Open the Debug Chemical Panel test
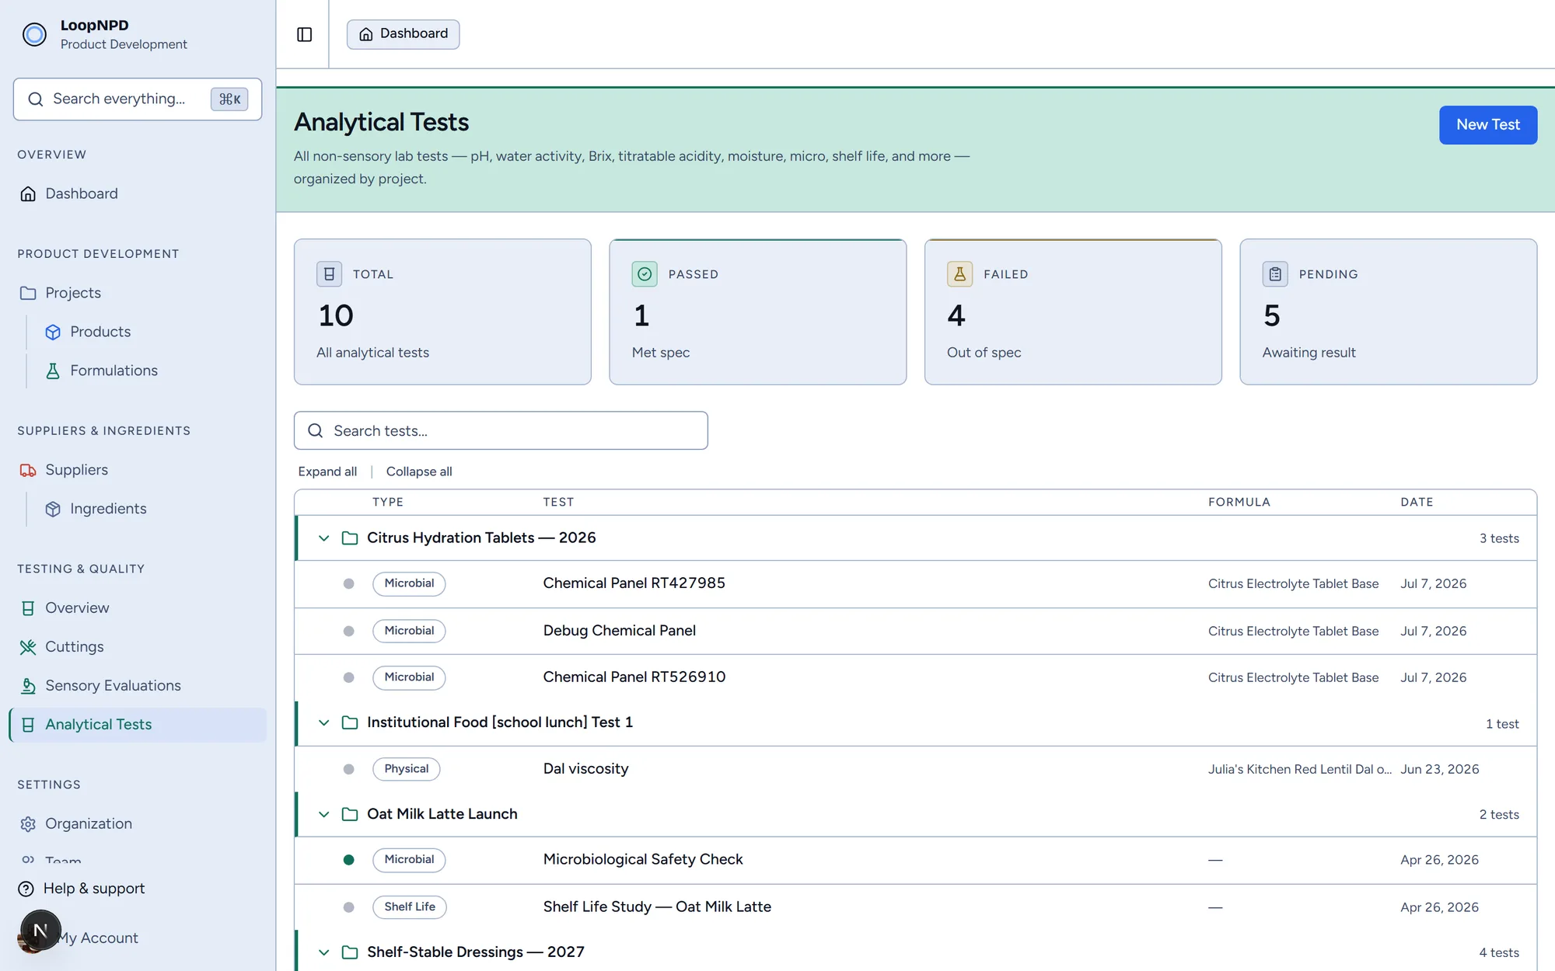This screenshot has height=971, width=1555. 619,631
